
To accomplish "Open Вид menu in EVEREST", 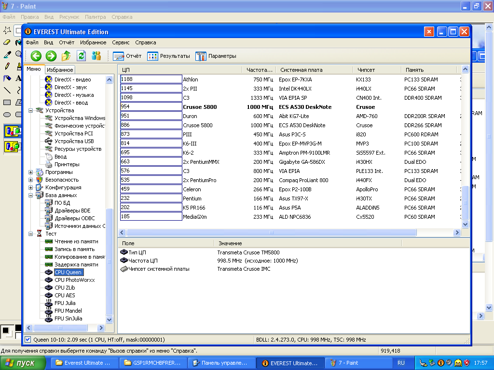I will pos(48,42).
